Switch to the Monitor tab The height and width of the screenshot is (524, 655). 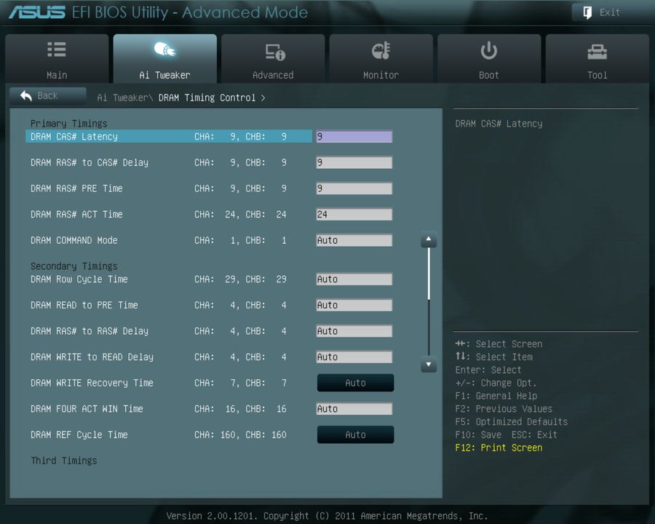[381, 58]
